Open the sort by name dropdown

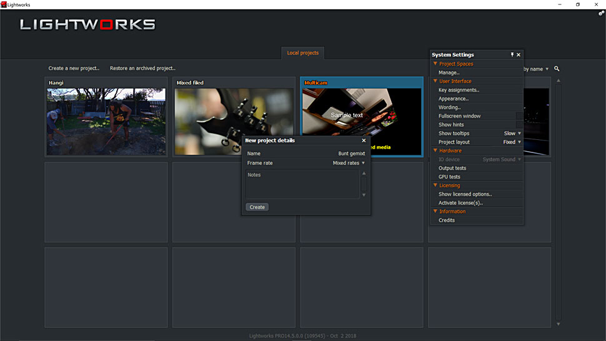click(x=537, y=69)
